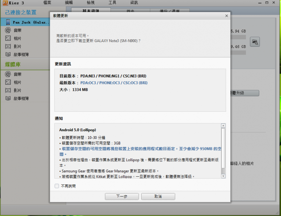Check the 不再詢問 checkbox
281x216 pixels.
57,186
